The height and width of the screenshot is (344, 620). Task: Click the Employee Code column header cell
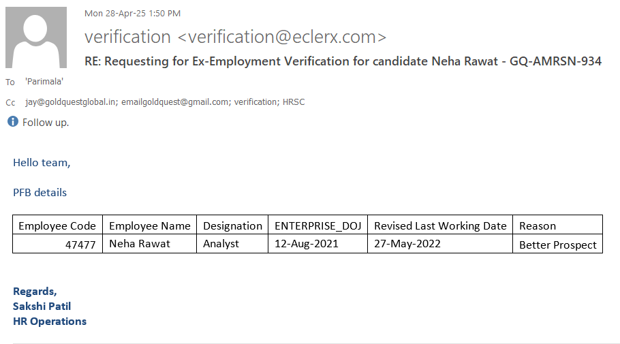click(x=57, y=225)
